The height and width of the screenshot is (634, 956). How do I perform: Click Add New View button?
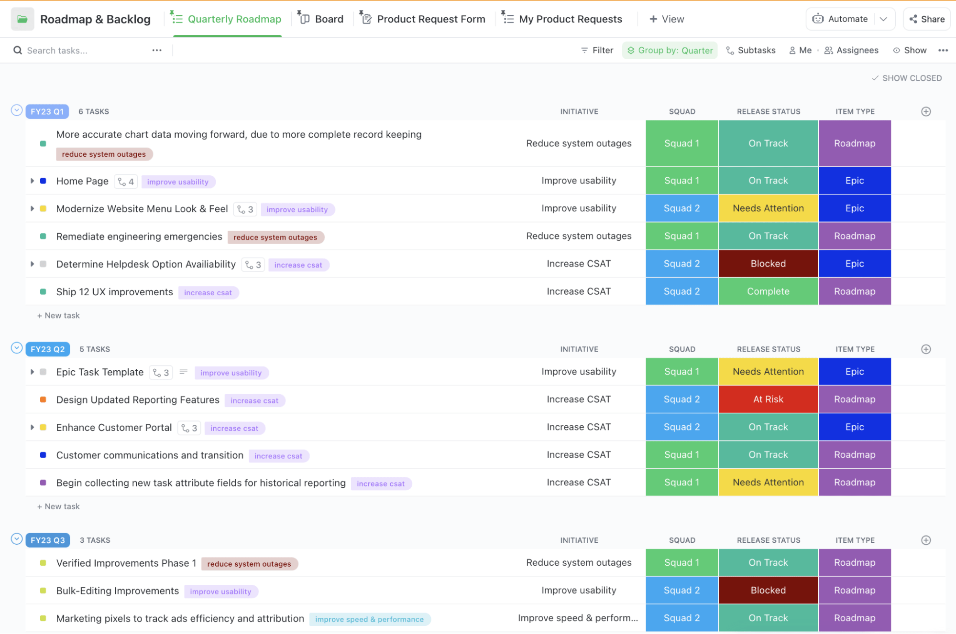click(x=666, y=19)
